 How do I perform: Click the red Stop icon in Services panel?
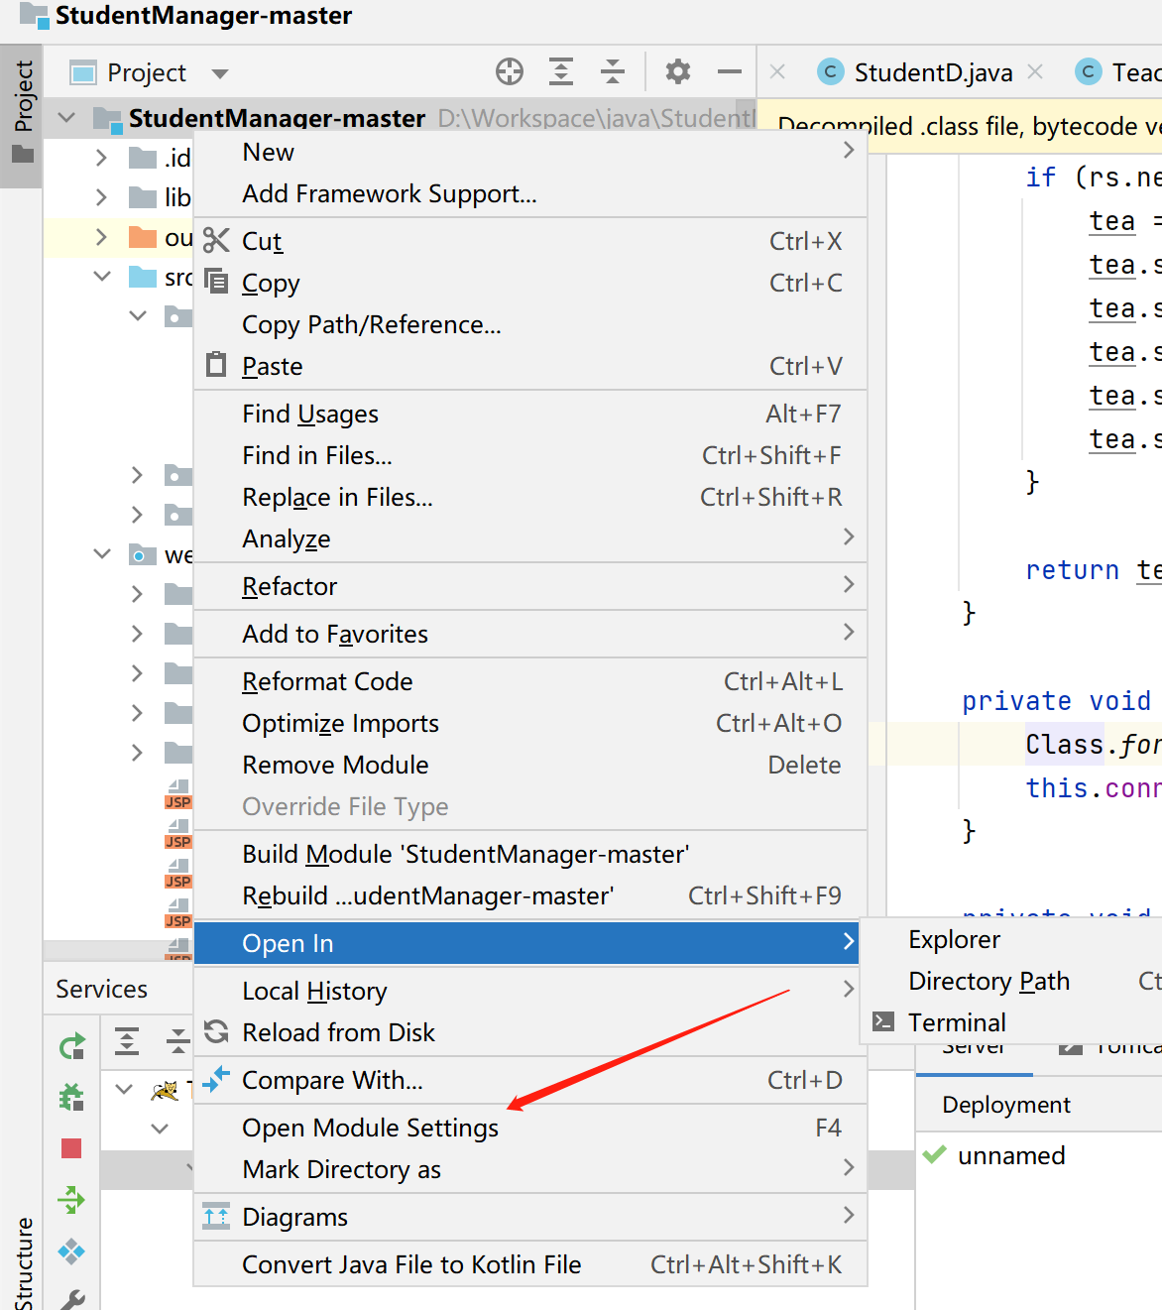pos(71,1148)
